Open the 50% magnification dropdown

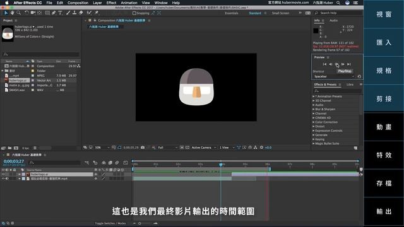click(102, 148)
